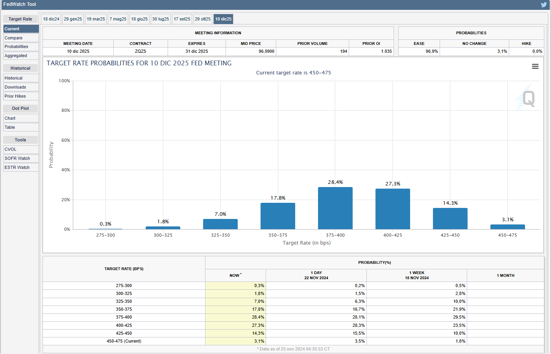Screen dimensions: 551x354
Task: Switch to the 29 gen25 meeting tab
Action: coord(73,19)
